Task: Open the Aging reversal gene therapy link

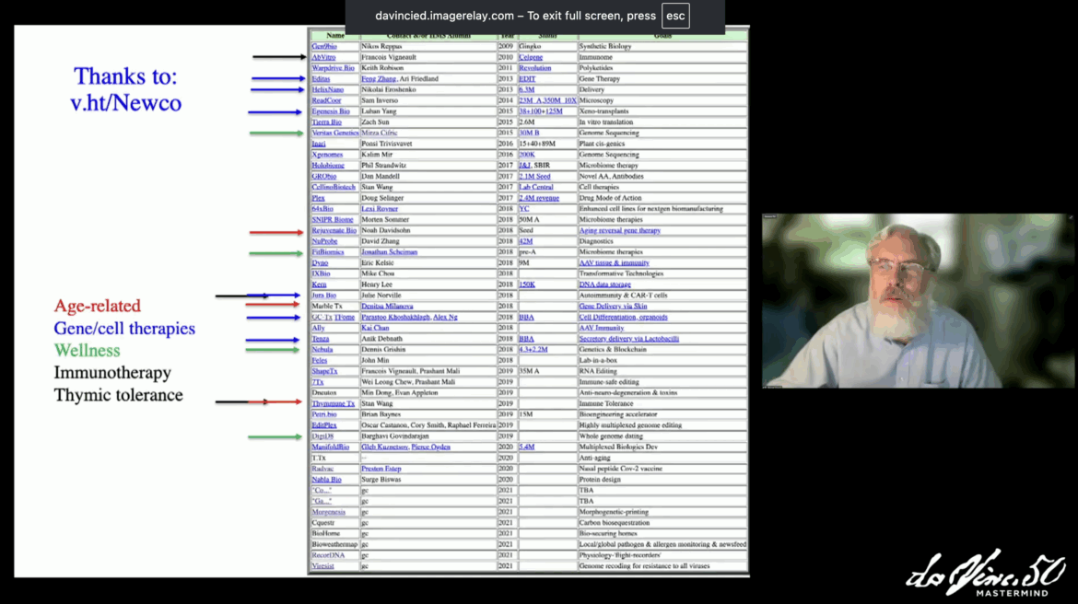Action: (620, 231)
